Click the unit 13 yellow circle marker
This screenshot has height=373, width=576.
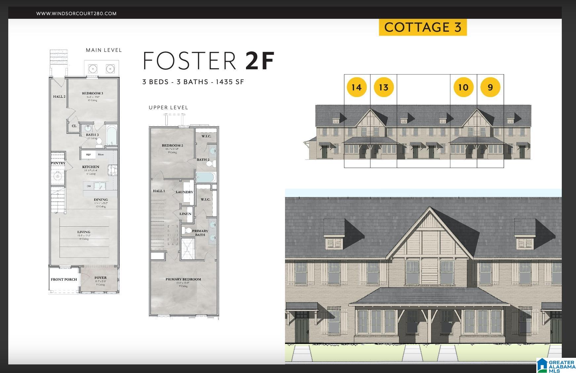coord(384,87)
